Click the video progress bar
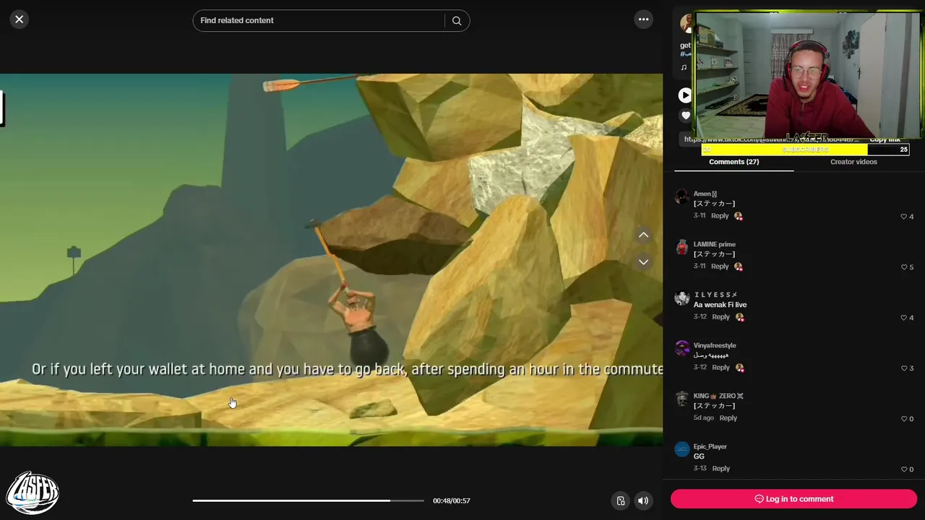Viewport: 925px width, 520px height. click(308, 500)
